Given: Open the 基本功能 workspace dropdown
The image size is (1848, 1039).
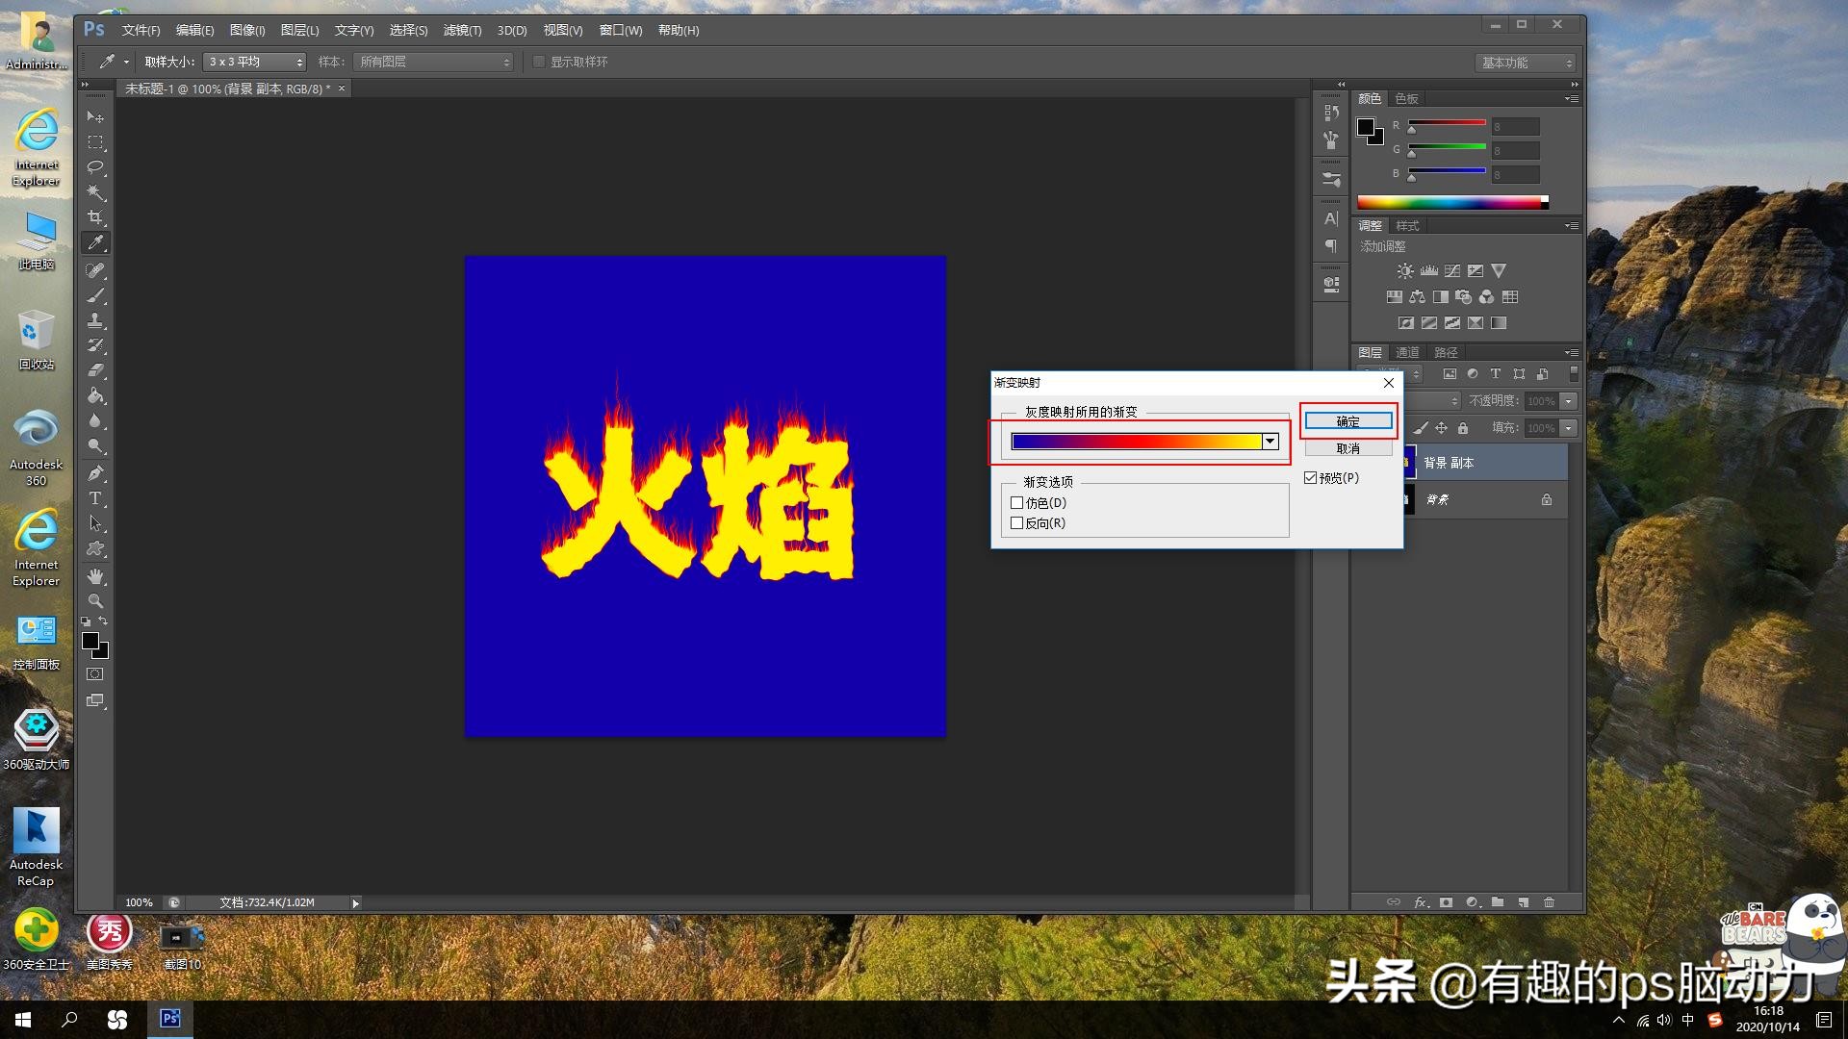Looking at the screenshot, I should [1526, 63].
